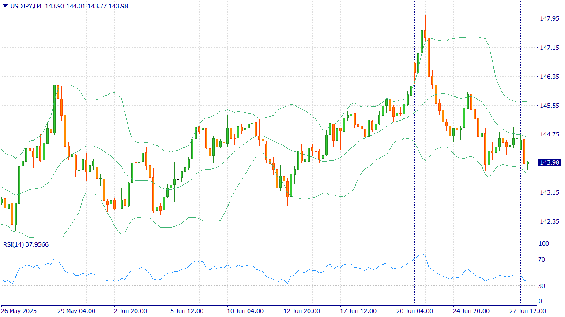Click the 10 Jun 04:00 time label
565x317 pixels.
(x=245, y=311)
